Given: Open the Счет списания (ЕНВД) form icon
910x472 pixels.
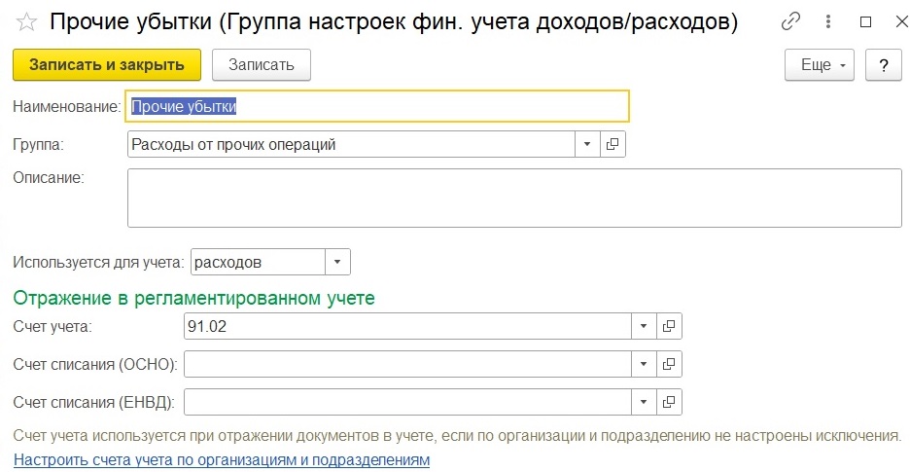Looking at the screenshot, I should tap(669, 402).
